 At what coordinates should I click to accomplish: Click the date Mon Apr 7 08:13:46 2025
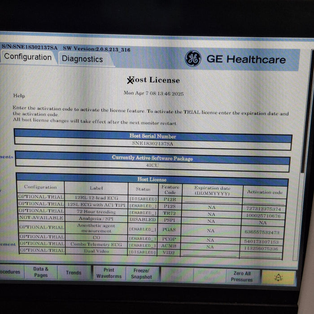(153, 93)
